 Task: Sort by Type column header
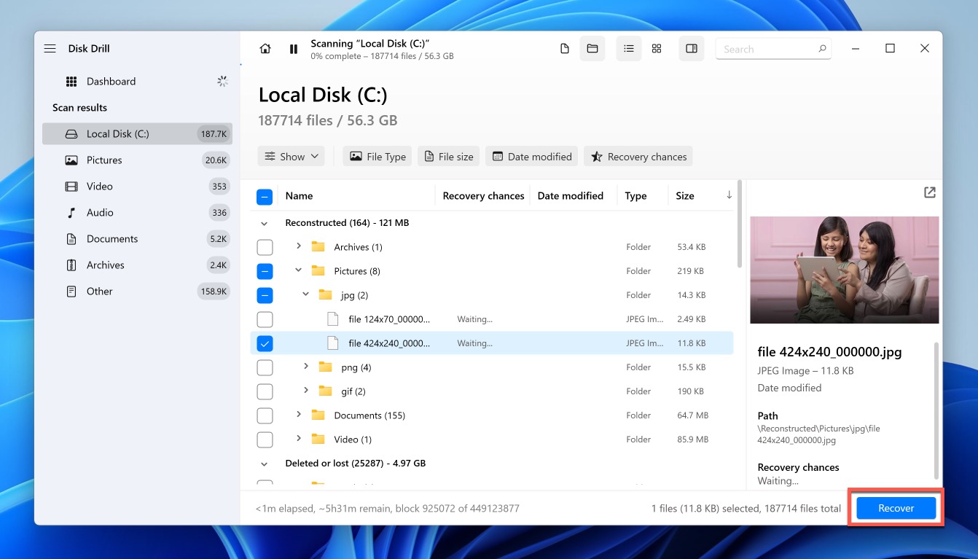tap(635, 196)
